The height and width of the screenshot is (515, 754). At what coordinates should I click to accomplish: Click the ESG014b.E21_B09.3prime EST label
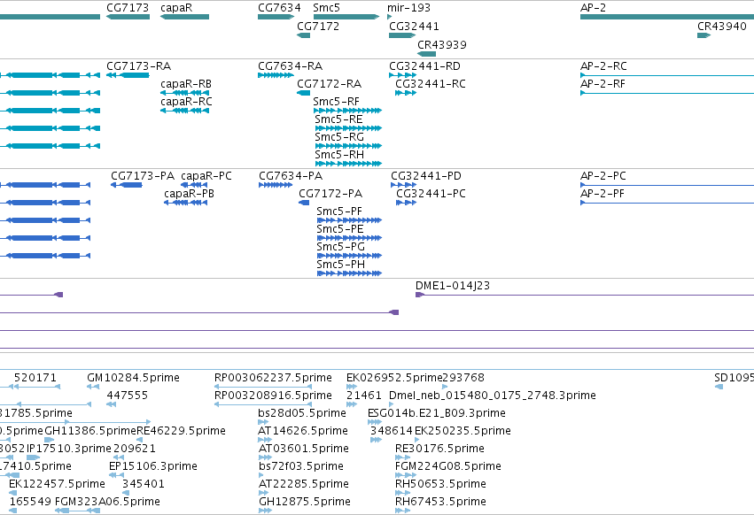pos(437,413)
